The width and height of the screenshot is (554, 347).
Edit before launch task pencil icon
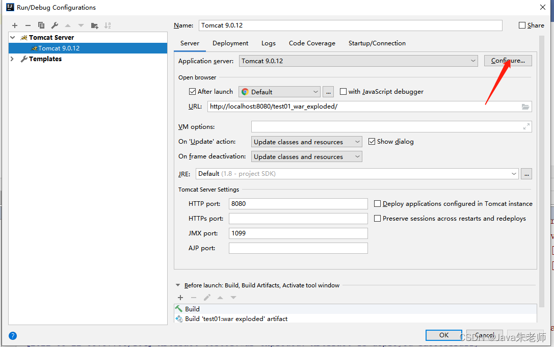coord(207,298)
